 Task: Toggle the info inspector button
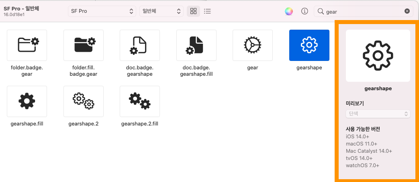pyautogui.click(x=305, y=11)
